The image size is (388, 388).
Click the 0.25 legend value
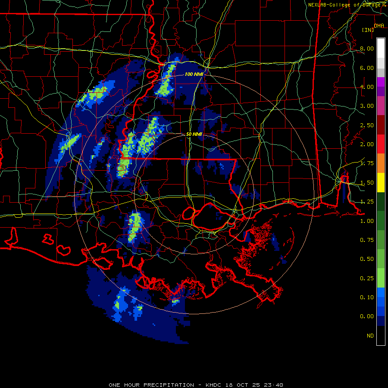click(x=367, y=278)
